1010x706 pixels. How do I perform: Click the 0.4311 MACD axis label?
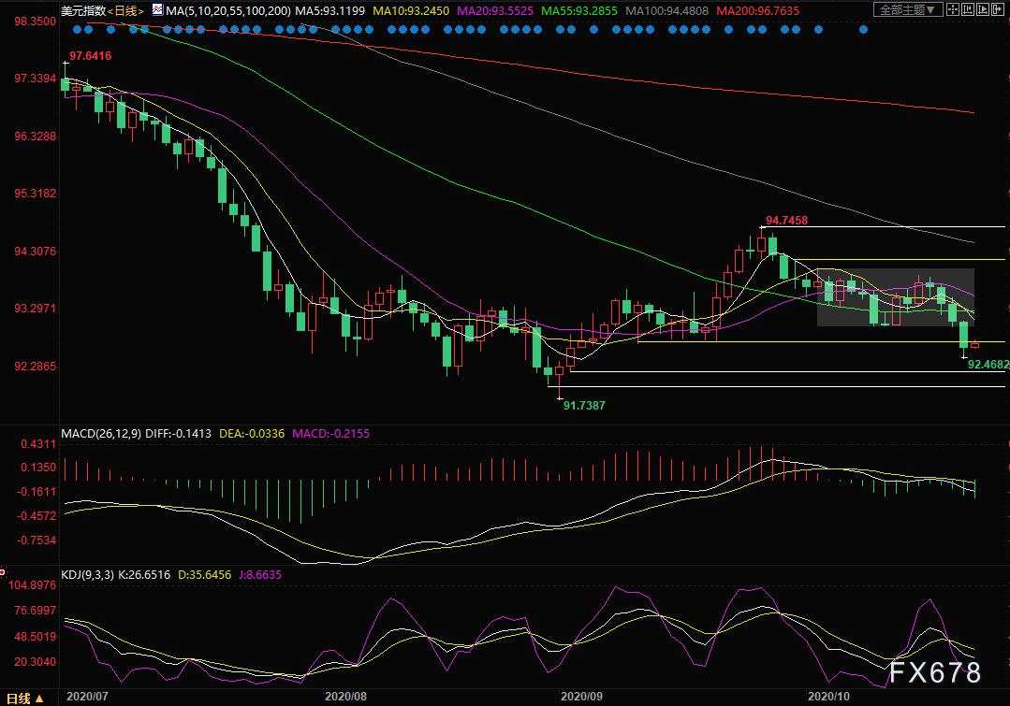click(x=38, y=444)
